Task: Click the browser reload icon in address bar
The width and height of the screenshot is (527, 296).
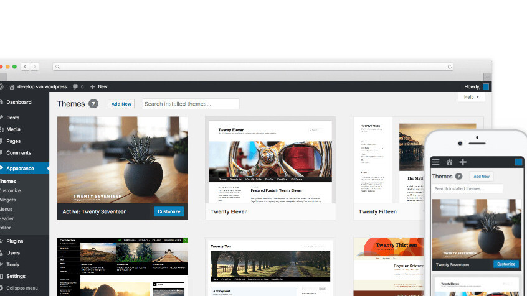Action: (x=450, y=67)
